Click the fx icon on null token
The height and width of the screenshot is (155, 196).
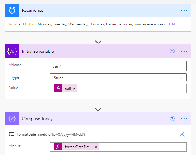pos(58,89)
